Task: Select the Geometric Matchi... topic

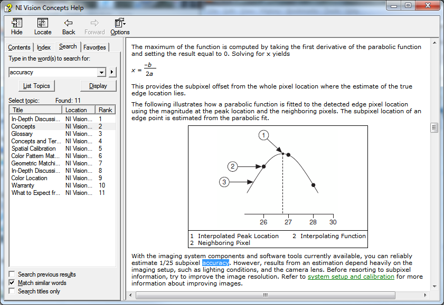Action: [x=63, y=163]
